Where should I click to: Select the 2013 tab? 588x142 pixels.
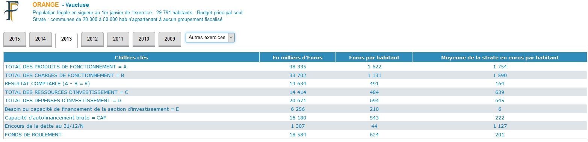[x=67, y=39]
